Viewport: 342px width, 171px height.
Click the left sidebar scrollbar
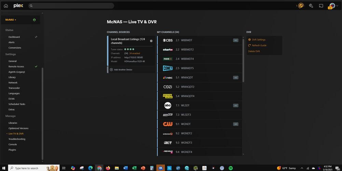[42, 114]
